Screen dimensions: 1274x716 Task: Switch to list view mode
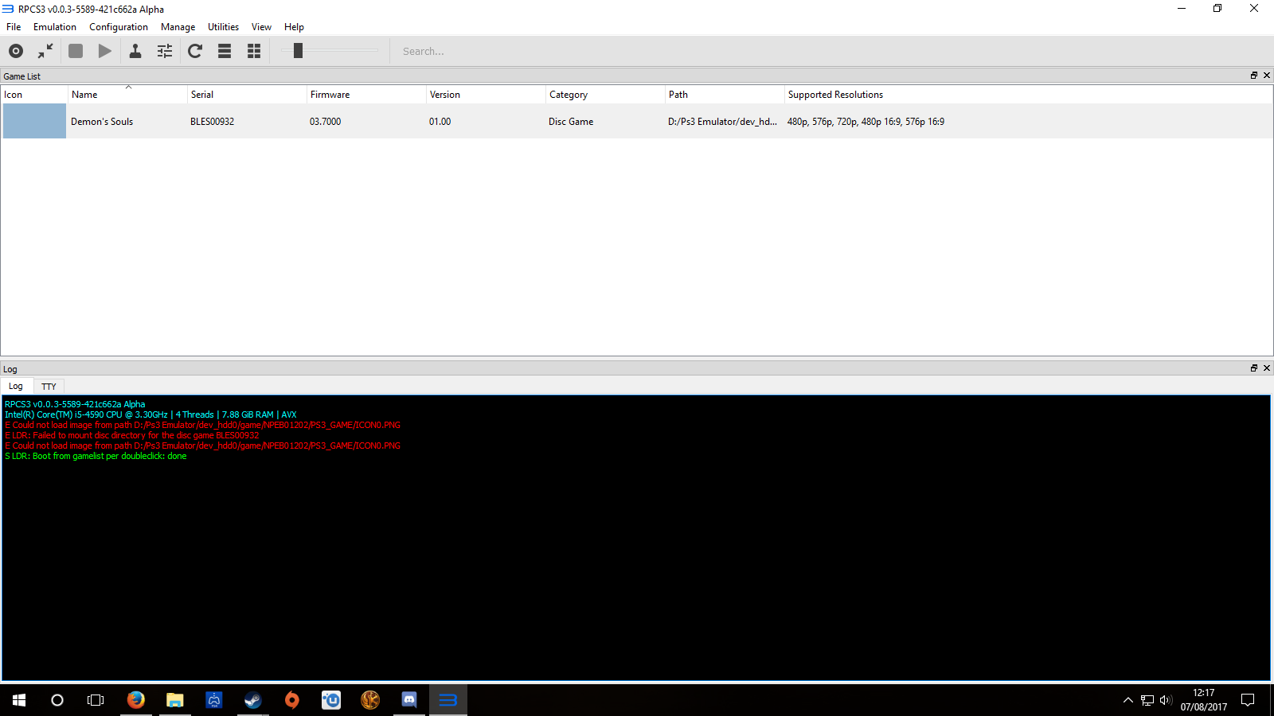(225, 51)
